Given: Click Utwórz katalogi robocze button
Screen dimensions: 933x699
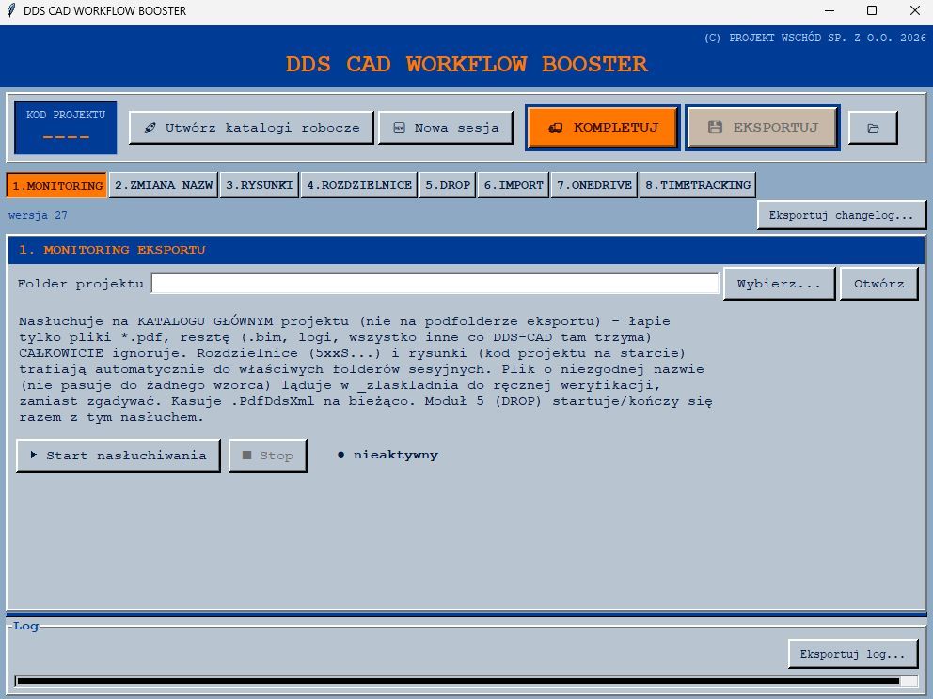Looking at the screenshot, I should click(251, 128).
